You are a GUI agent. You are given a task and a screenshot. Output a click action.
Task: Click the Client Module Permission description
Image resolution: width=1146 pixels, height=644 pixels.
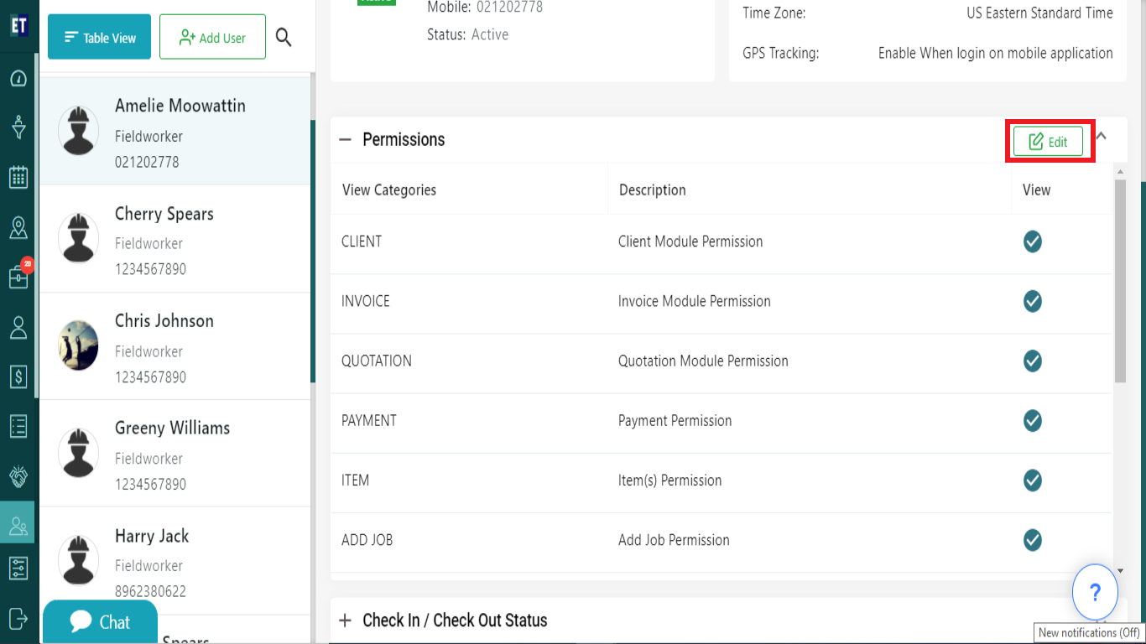click(690, 241)
